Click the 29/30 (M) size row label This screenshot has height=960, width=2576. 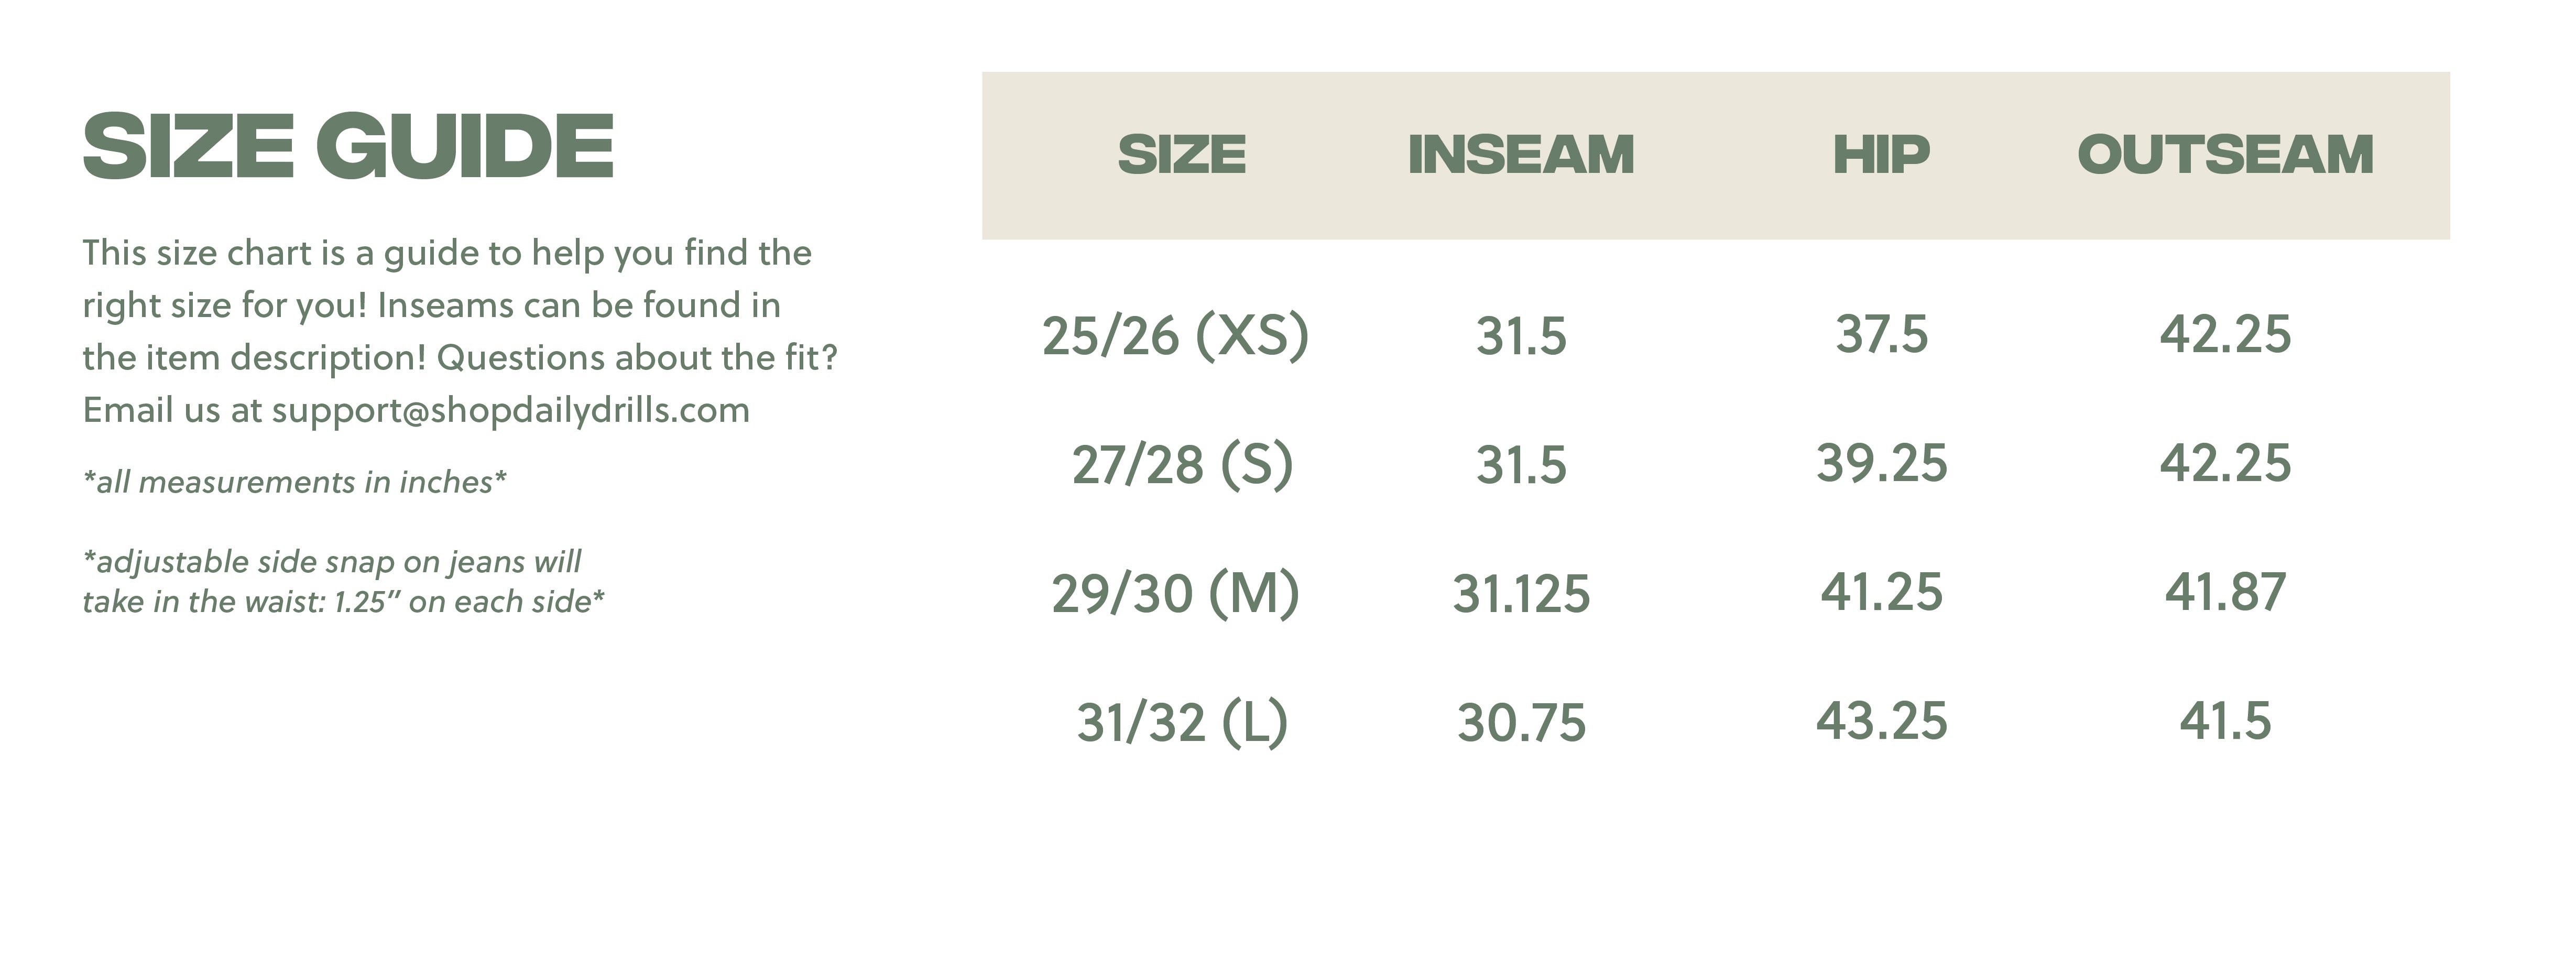(1176, 594)
